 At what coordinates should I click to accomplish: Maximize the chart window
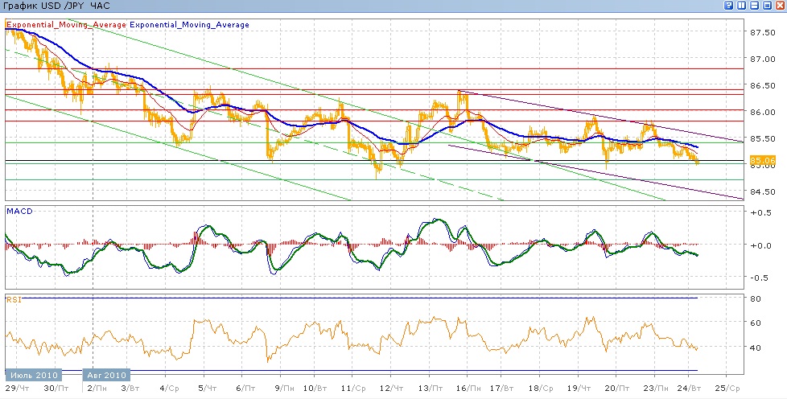[x=766, y=6]
